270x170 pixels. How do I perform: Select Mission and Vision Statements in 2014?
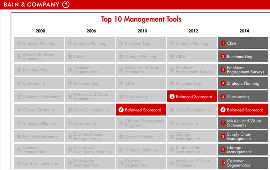tap(243, 123)
